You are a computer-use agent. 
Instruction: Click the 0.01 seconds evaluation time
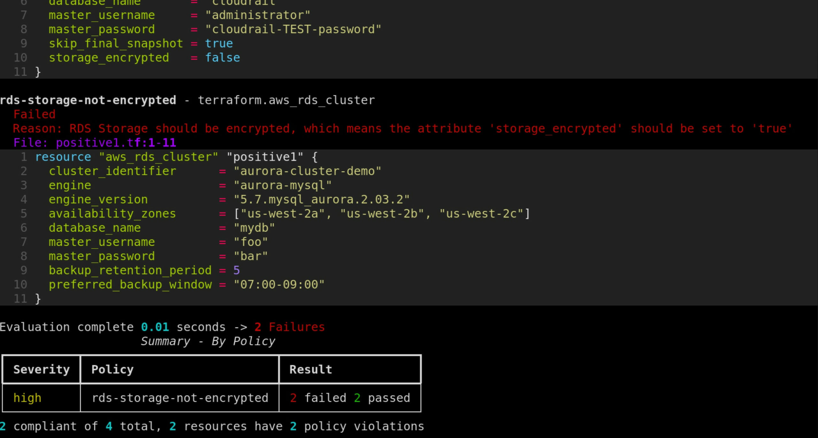point(183,327)
